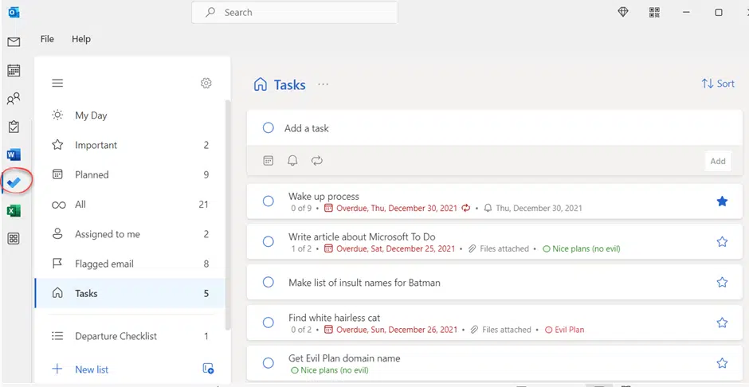Click the New list link
749x387 pixels.
pos(92,369)
